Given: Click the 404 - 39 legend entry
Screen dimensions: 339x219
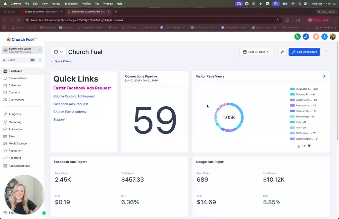Looking at the screenshot, I should (298, 128).
